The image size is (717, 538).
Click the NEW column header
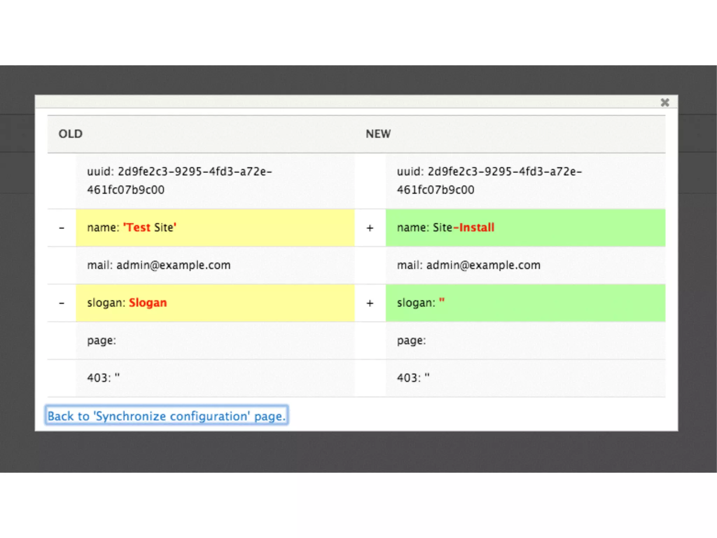coord(378,134)
